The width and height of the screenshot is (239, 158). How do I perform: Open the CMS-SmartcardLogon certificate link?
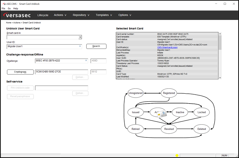point(167,47)
